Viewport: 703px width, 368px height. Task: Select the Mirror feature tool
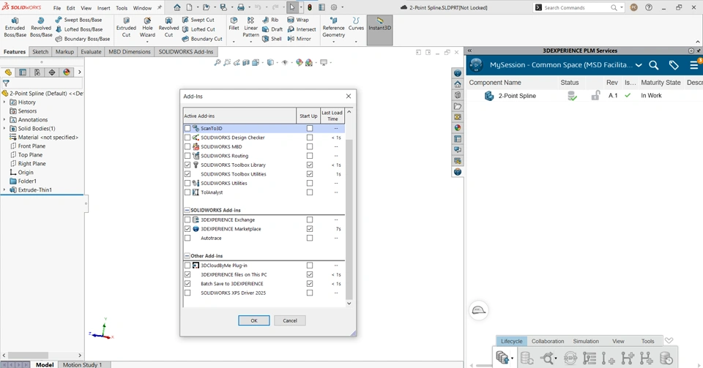pos(299,39)
